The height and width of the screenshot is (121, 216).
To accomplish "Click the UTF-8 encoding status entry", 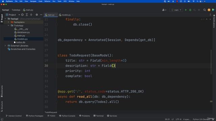I will pos(179,119).
